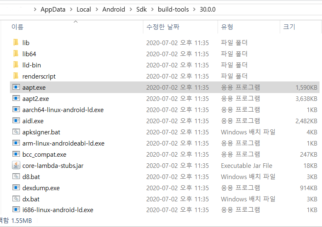
Task: Select the core-lambda-stubs.jar file name
Action: click(53, 165)
